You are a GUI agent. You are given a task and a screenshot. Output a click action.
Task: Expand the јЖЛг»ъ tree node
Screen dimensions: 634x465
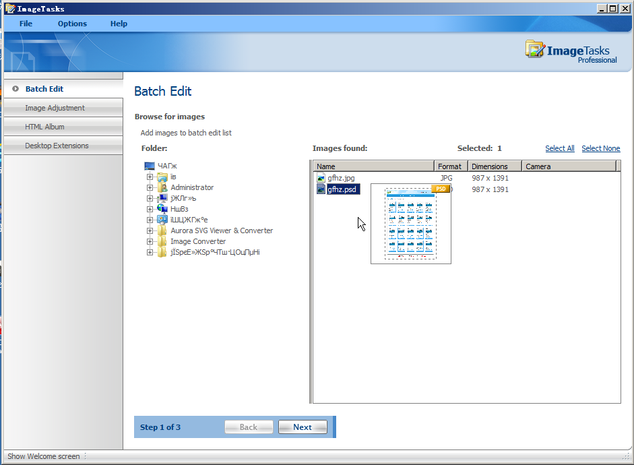tap(150, 199)
